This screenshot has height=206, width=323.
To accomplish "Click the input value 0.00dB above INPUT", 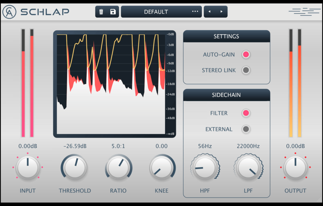I will pyautogui.click(x=27, y=146).
